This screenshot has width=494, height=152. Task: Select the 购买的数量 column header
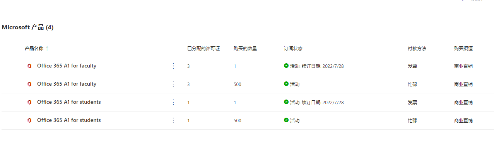[x=245, y=49]
